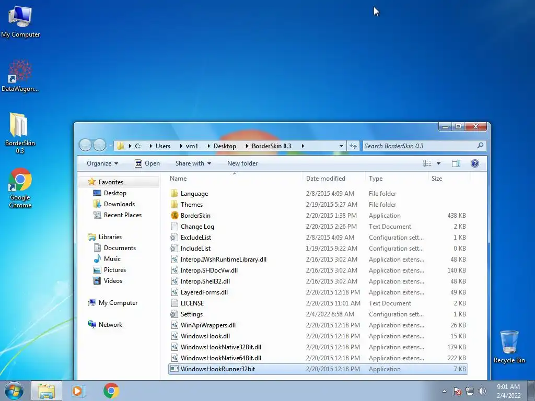Select the DataWagon desktop shortcut
This screenshot has width=535, height=401.
(x=20, y=76)
